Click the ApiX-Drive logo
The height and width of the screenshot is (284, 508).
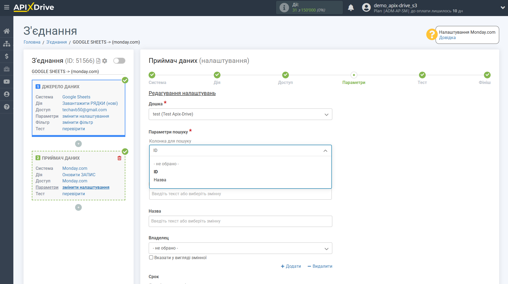point(34,7)
